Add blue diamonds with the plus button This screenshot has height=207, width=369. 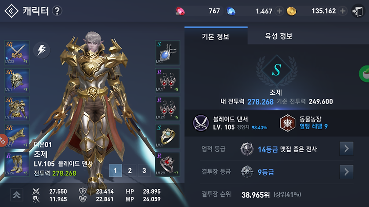279,11
